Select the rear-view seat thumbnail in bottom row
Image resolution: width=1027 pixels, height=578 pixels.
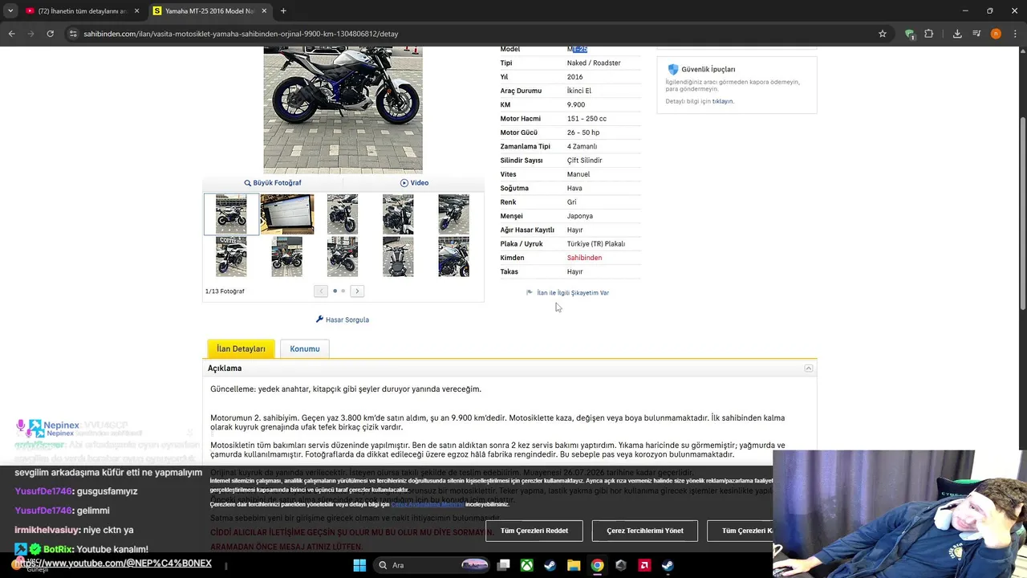[398, 256]
